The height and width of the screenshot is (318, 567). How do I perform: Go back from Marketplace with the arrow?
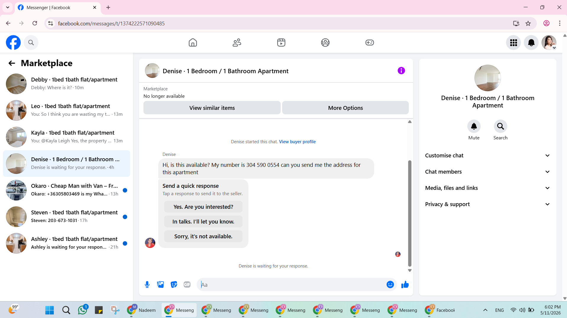click(x=12, y=63)
